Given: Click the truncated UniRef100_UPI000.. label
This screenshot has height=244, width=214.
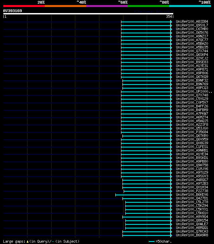Looking at the screenshot, I should 194,91.
